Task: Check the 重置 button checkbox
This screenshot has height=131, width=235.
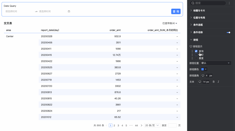Action: 196,58
